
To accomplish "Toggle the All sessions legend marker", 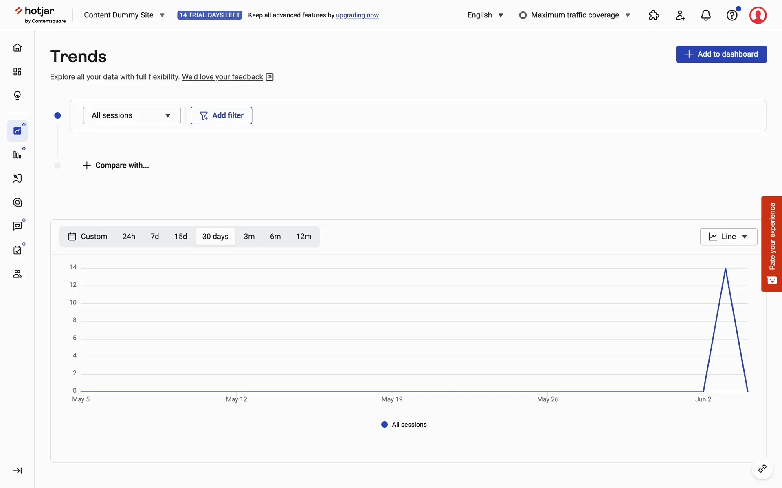I will pos(384,425).
